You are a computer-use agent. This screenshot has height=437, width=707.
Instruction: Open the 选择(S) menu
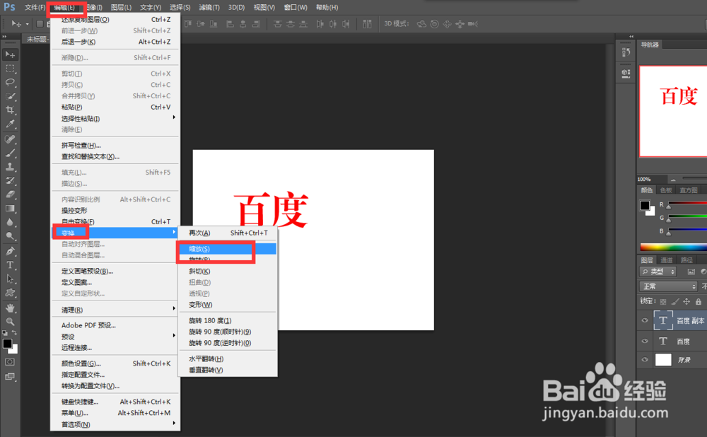tap(180, 7)
